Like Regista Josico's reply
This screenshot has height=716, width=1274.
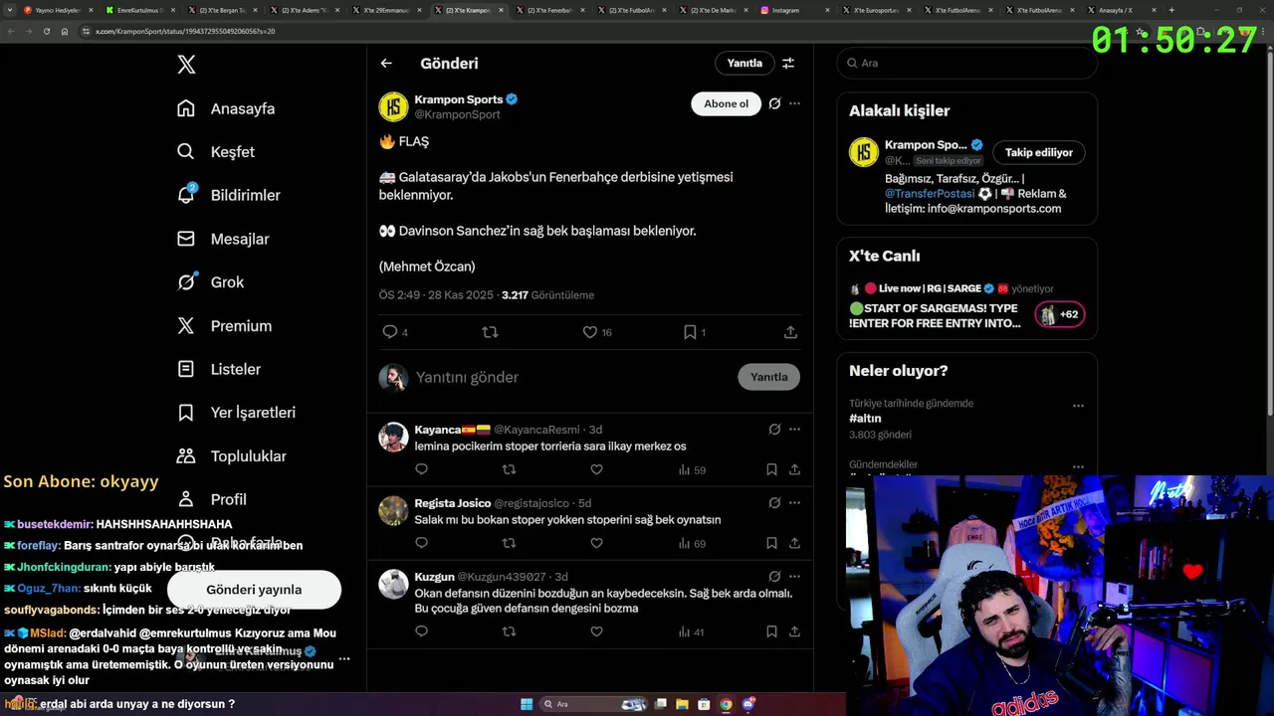[x=596, y=543]
